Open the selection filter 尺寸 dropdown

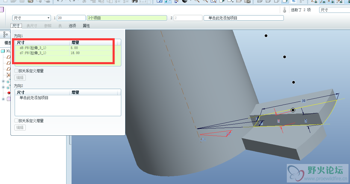click(335, 10)
